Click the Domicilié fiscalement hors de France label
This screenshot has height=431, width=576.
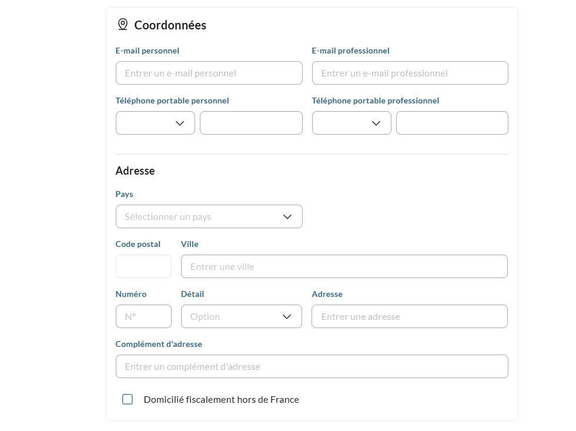221,399
